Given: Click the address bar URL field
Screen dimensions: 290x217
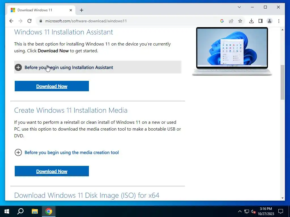Looking at the screenshot, I should click(129, 21).
